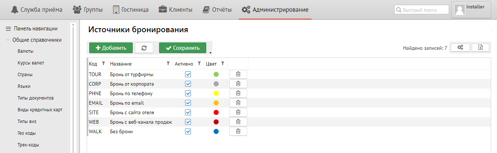Screen dimensions: 497x153
Task: Click the Бронь с сайта отеля cell
Action: coord(140,112)
